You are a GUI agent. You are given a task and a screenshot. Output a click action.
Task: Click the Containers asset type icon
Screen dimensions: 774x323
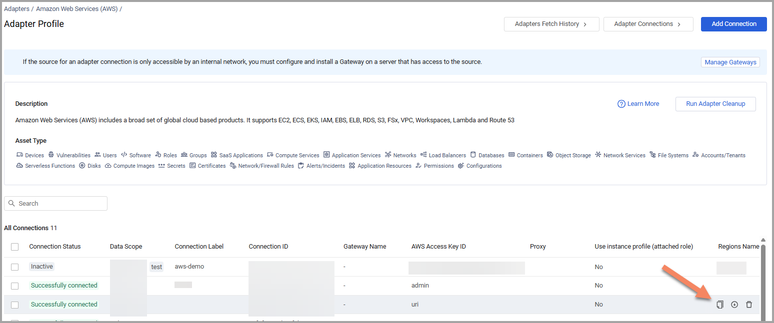(511, 155)
